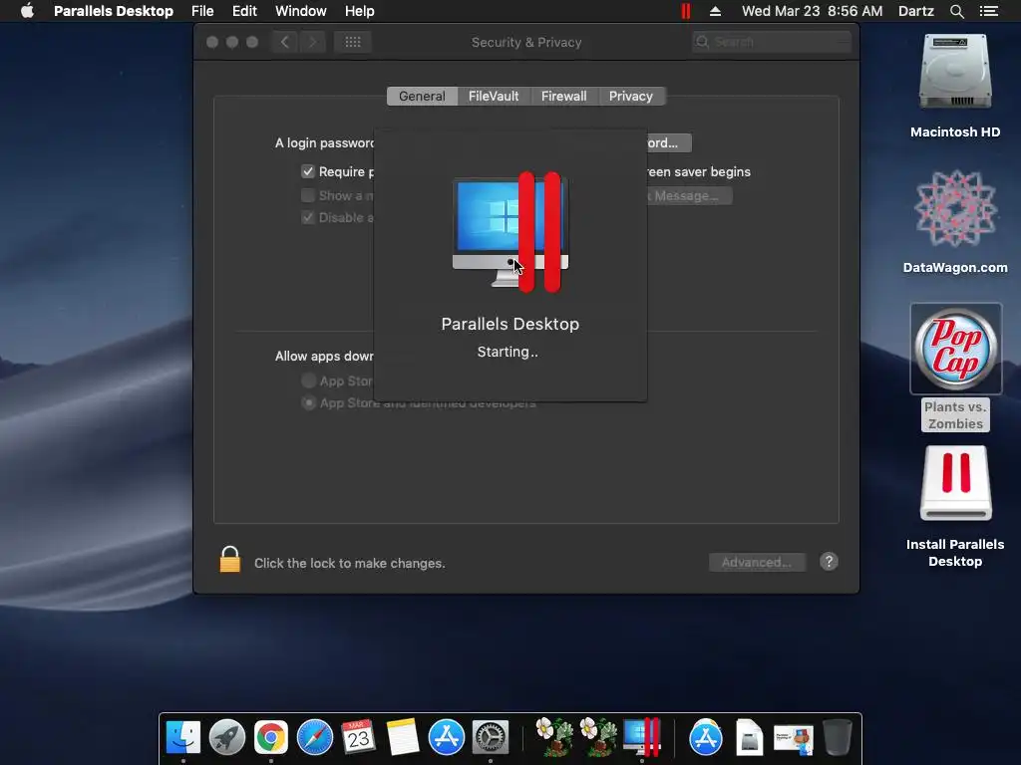Click the first Plants vs. Zombies Dock icon
The width and height of the screenshot is (1021, 765).
(x=554, y=736)
